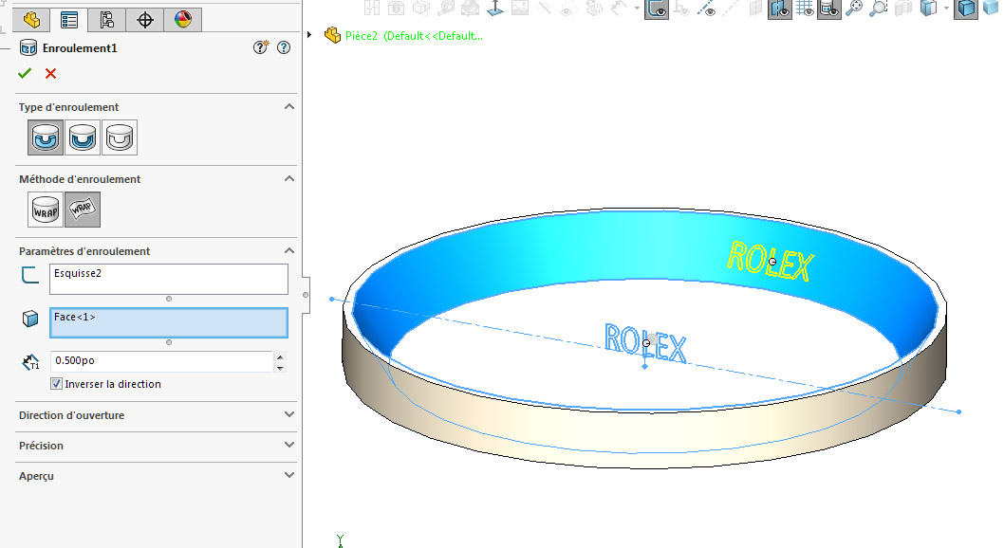Image resolution: width=1004 pixels, height=548 pixels.
Task: Click the thickness T1 icon
Action: [x=30, y=362]
